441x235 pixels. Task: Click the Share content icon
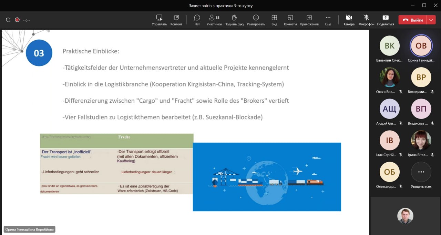click(386, 20)
